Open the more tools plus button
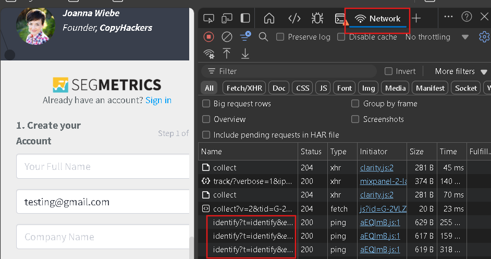 tap(416, 18)
